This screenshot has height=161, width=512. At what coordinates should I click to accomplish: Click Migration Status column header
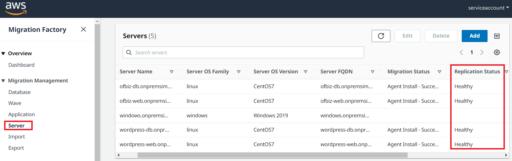(x=408, y=71)
